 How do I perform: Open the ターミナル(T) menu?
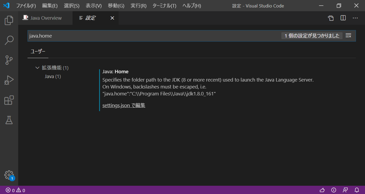pyautogui.click(x=164, y=6)
